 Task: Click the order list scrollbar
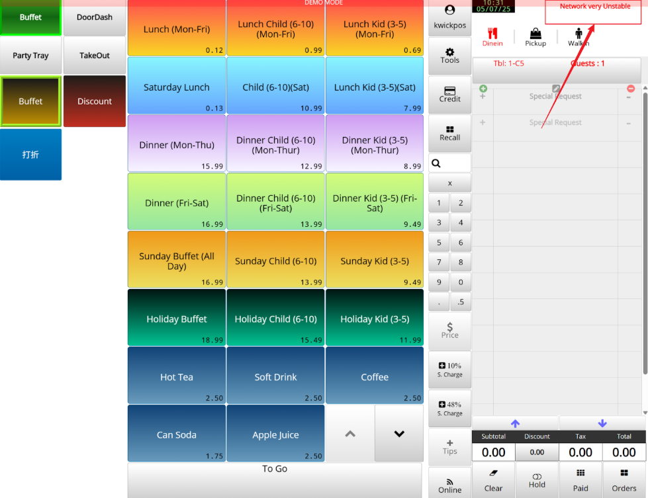pos(645,233)
